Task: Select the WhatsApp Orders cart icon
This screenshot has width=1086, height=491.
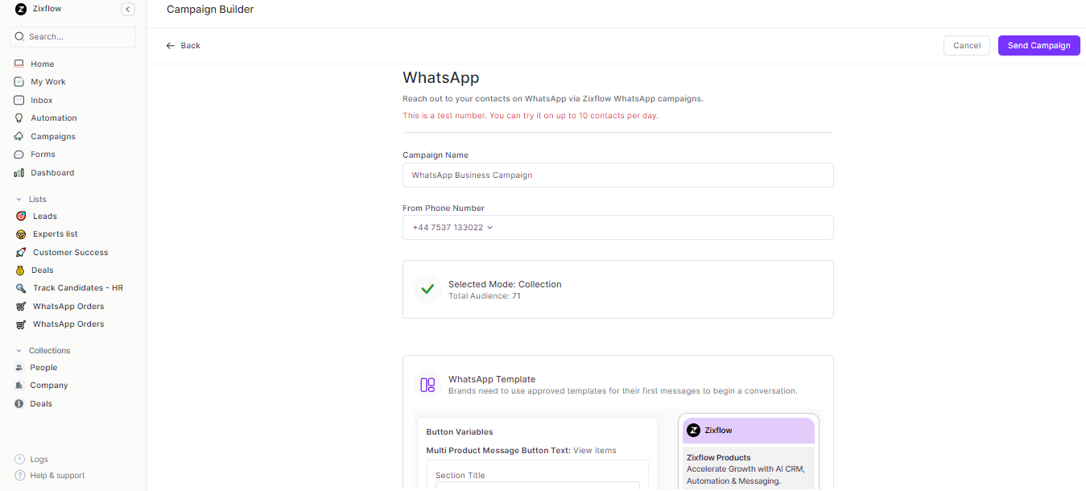Action: pos(19,306)
